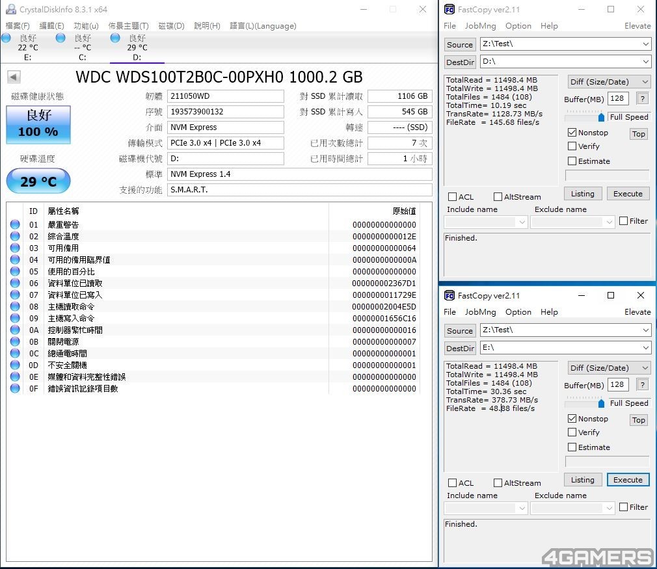657x569 pixels.
Task: Expand DestDir dropdown showing D:\
Action: click(645, 61)
